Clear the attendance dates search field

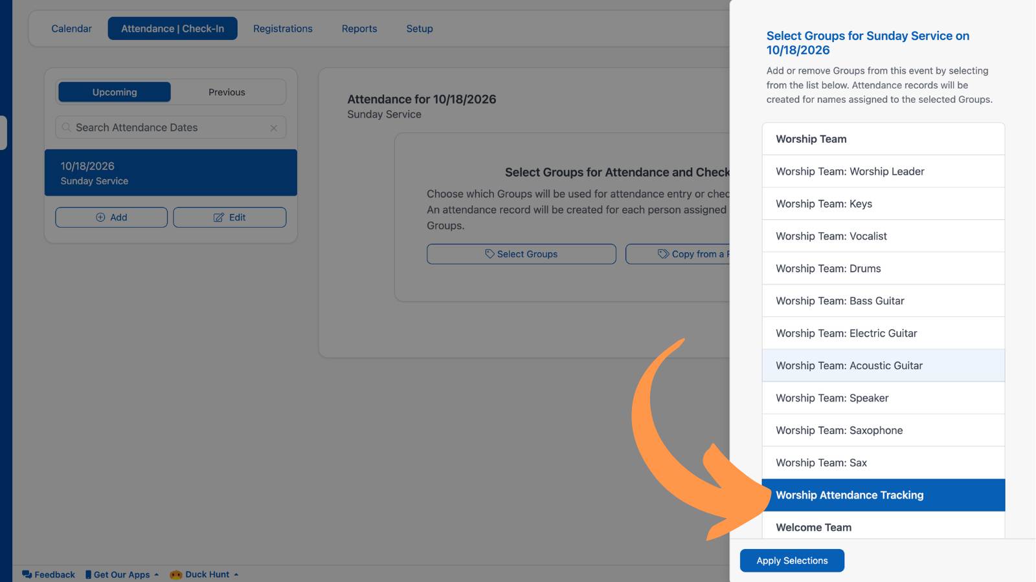pos(274,128)
